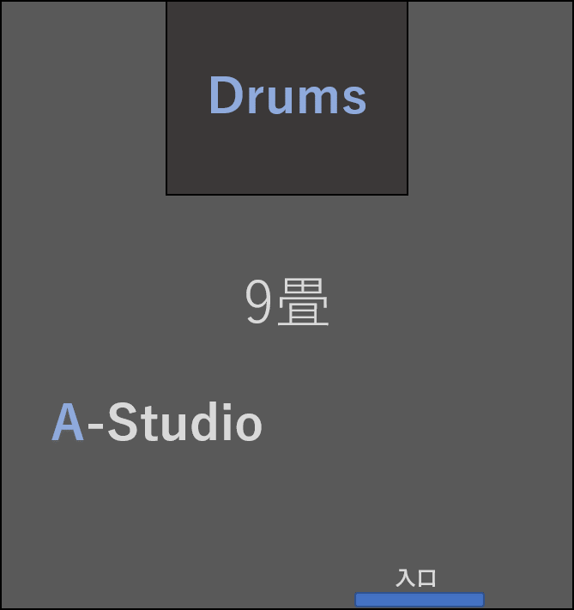574x610 pixels.
Task: Click the hyphen in A-Studio
Action: (96, 426)
